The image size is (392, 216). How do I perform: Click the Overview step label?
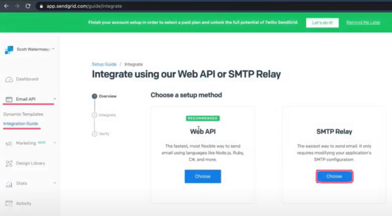tap(108, 96)
